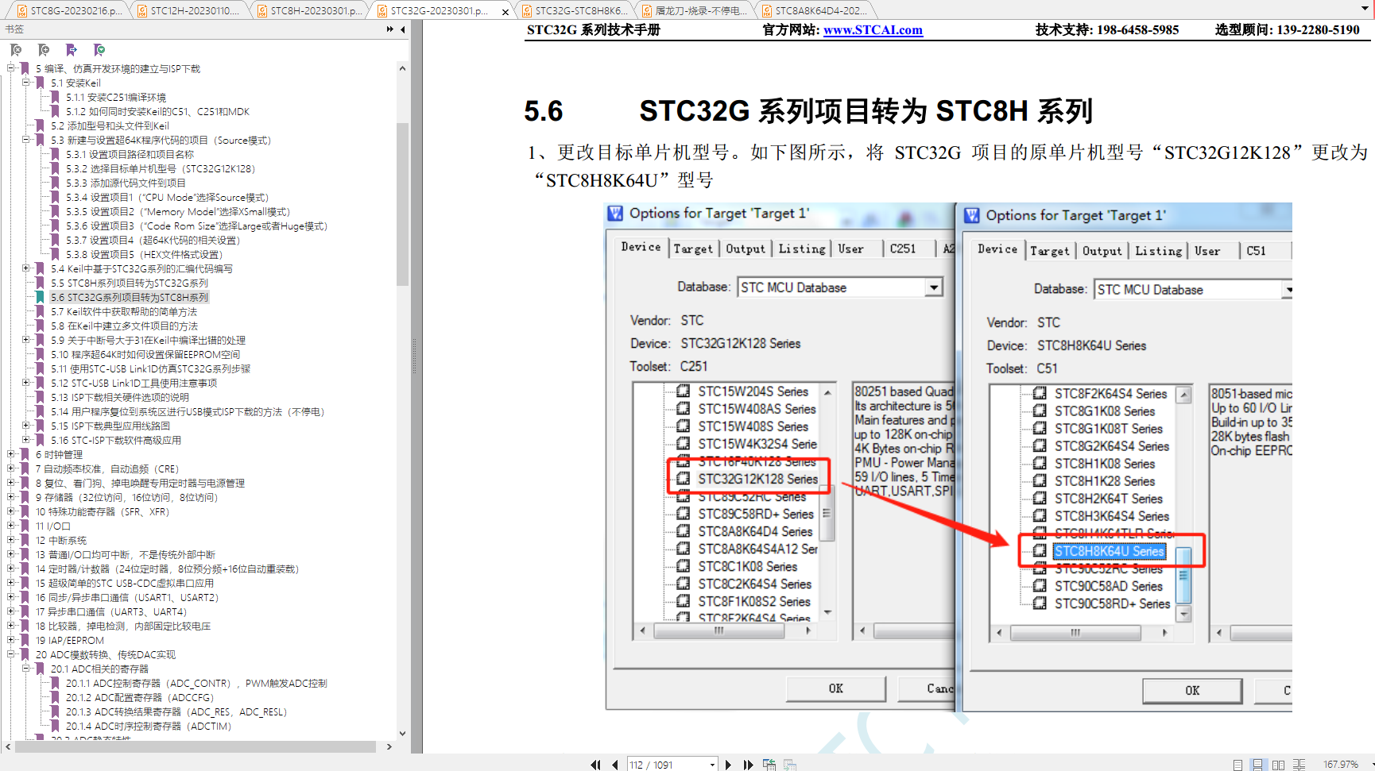Click the bookmark icon beside '11 I/O口'
Image resolution: width=1375 pixels, height=771 pixels.
coord(25,526)
